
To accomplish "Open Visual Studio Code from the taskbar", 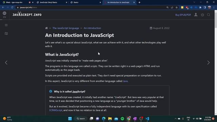I will (147, 119).
